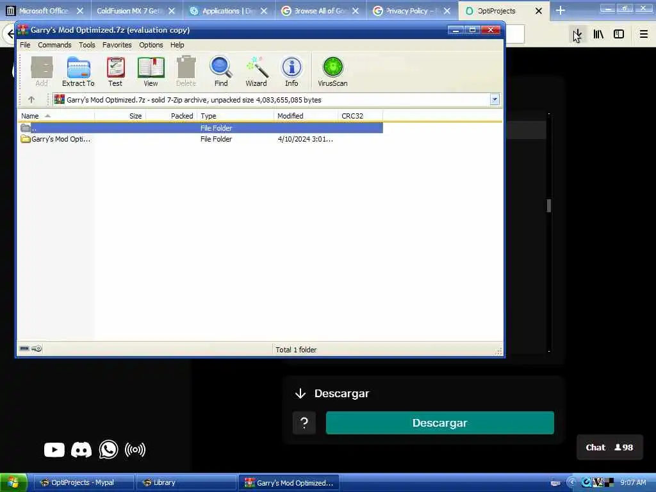
Task: Close the Privacy Policy tab
Action: pyautogui.click(x=447, y=11)
